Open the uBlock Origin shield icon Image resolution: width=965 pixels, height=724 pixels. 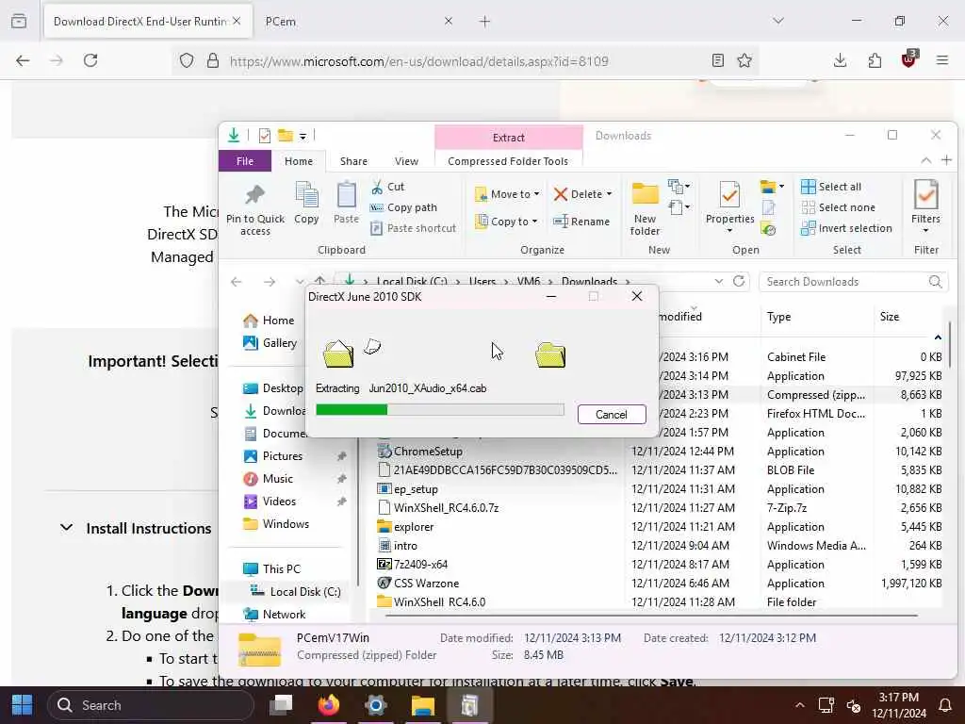[x=909, y=59]
